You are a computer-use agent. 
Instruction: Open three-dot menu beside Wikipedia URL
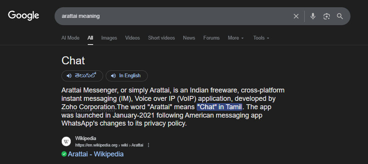[148, 145]
